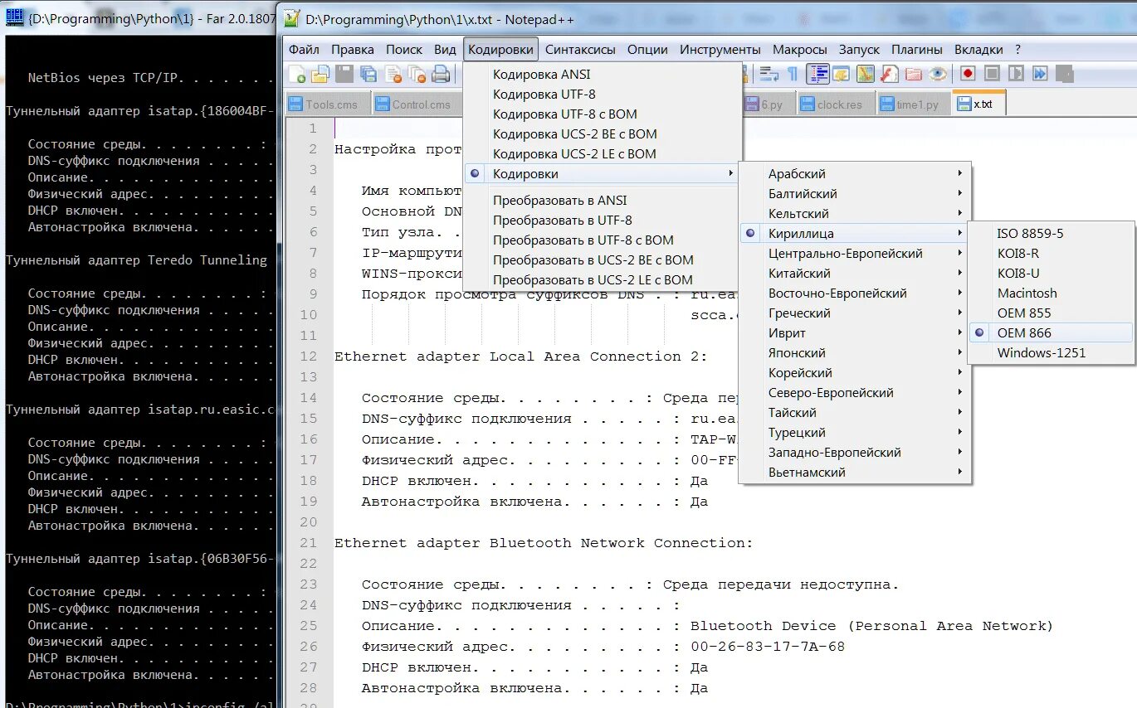Click Преобразовать в ANSI
Image resolution: width=1137 pixels, height=708 pixels.
[602, 200]
